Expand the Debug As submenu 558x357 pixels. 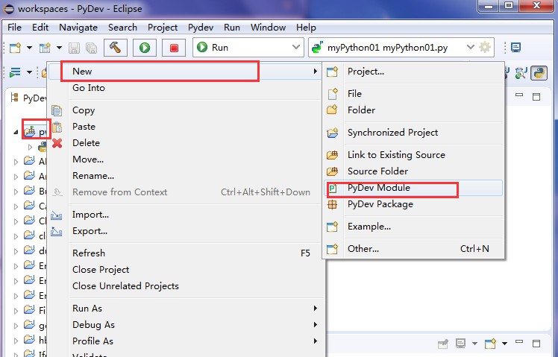[185, 325]
